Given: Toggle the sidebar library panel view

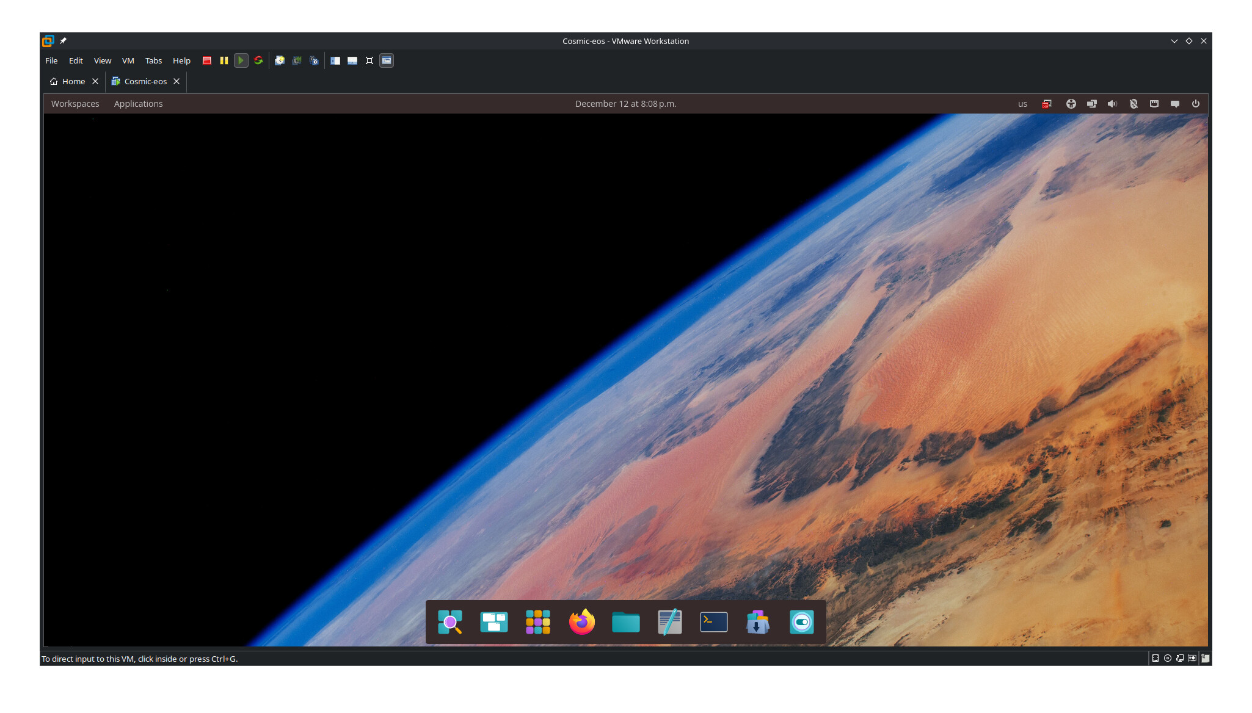Looking at the screenshot, I should tap(335, 60).
